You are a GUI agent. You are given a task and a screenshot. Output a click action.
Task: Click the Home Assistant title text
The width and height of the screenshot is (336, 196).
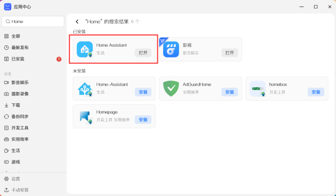coord(111,45)
